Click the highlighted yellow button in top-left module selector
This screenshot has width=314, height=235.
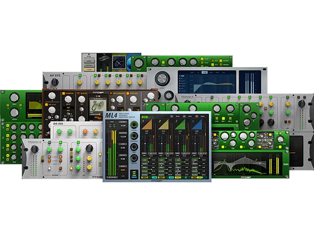tap(89, 69)
